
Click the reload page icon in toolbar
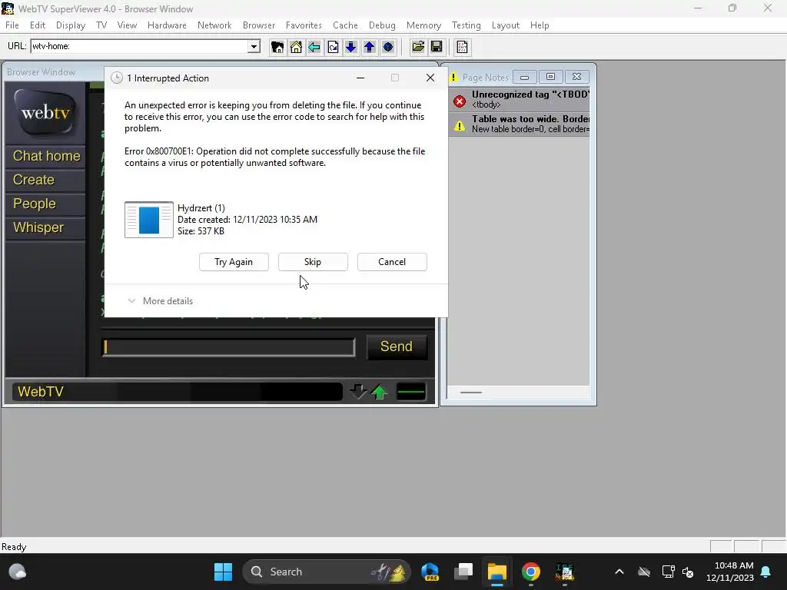[333, 47]
